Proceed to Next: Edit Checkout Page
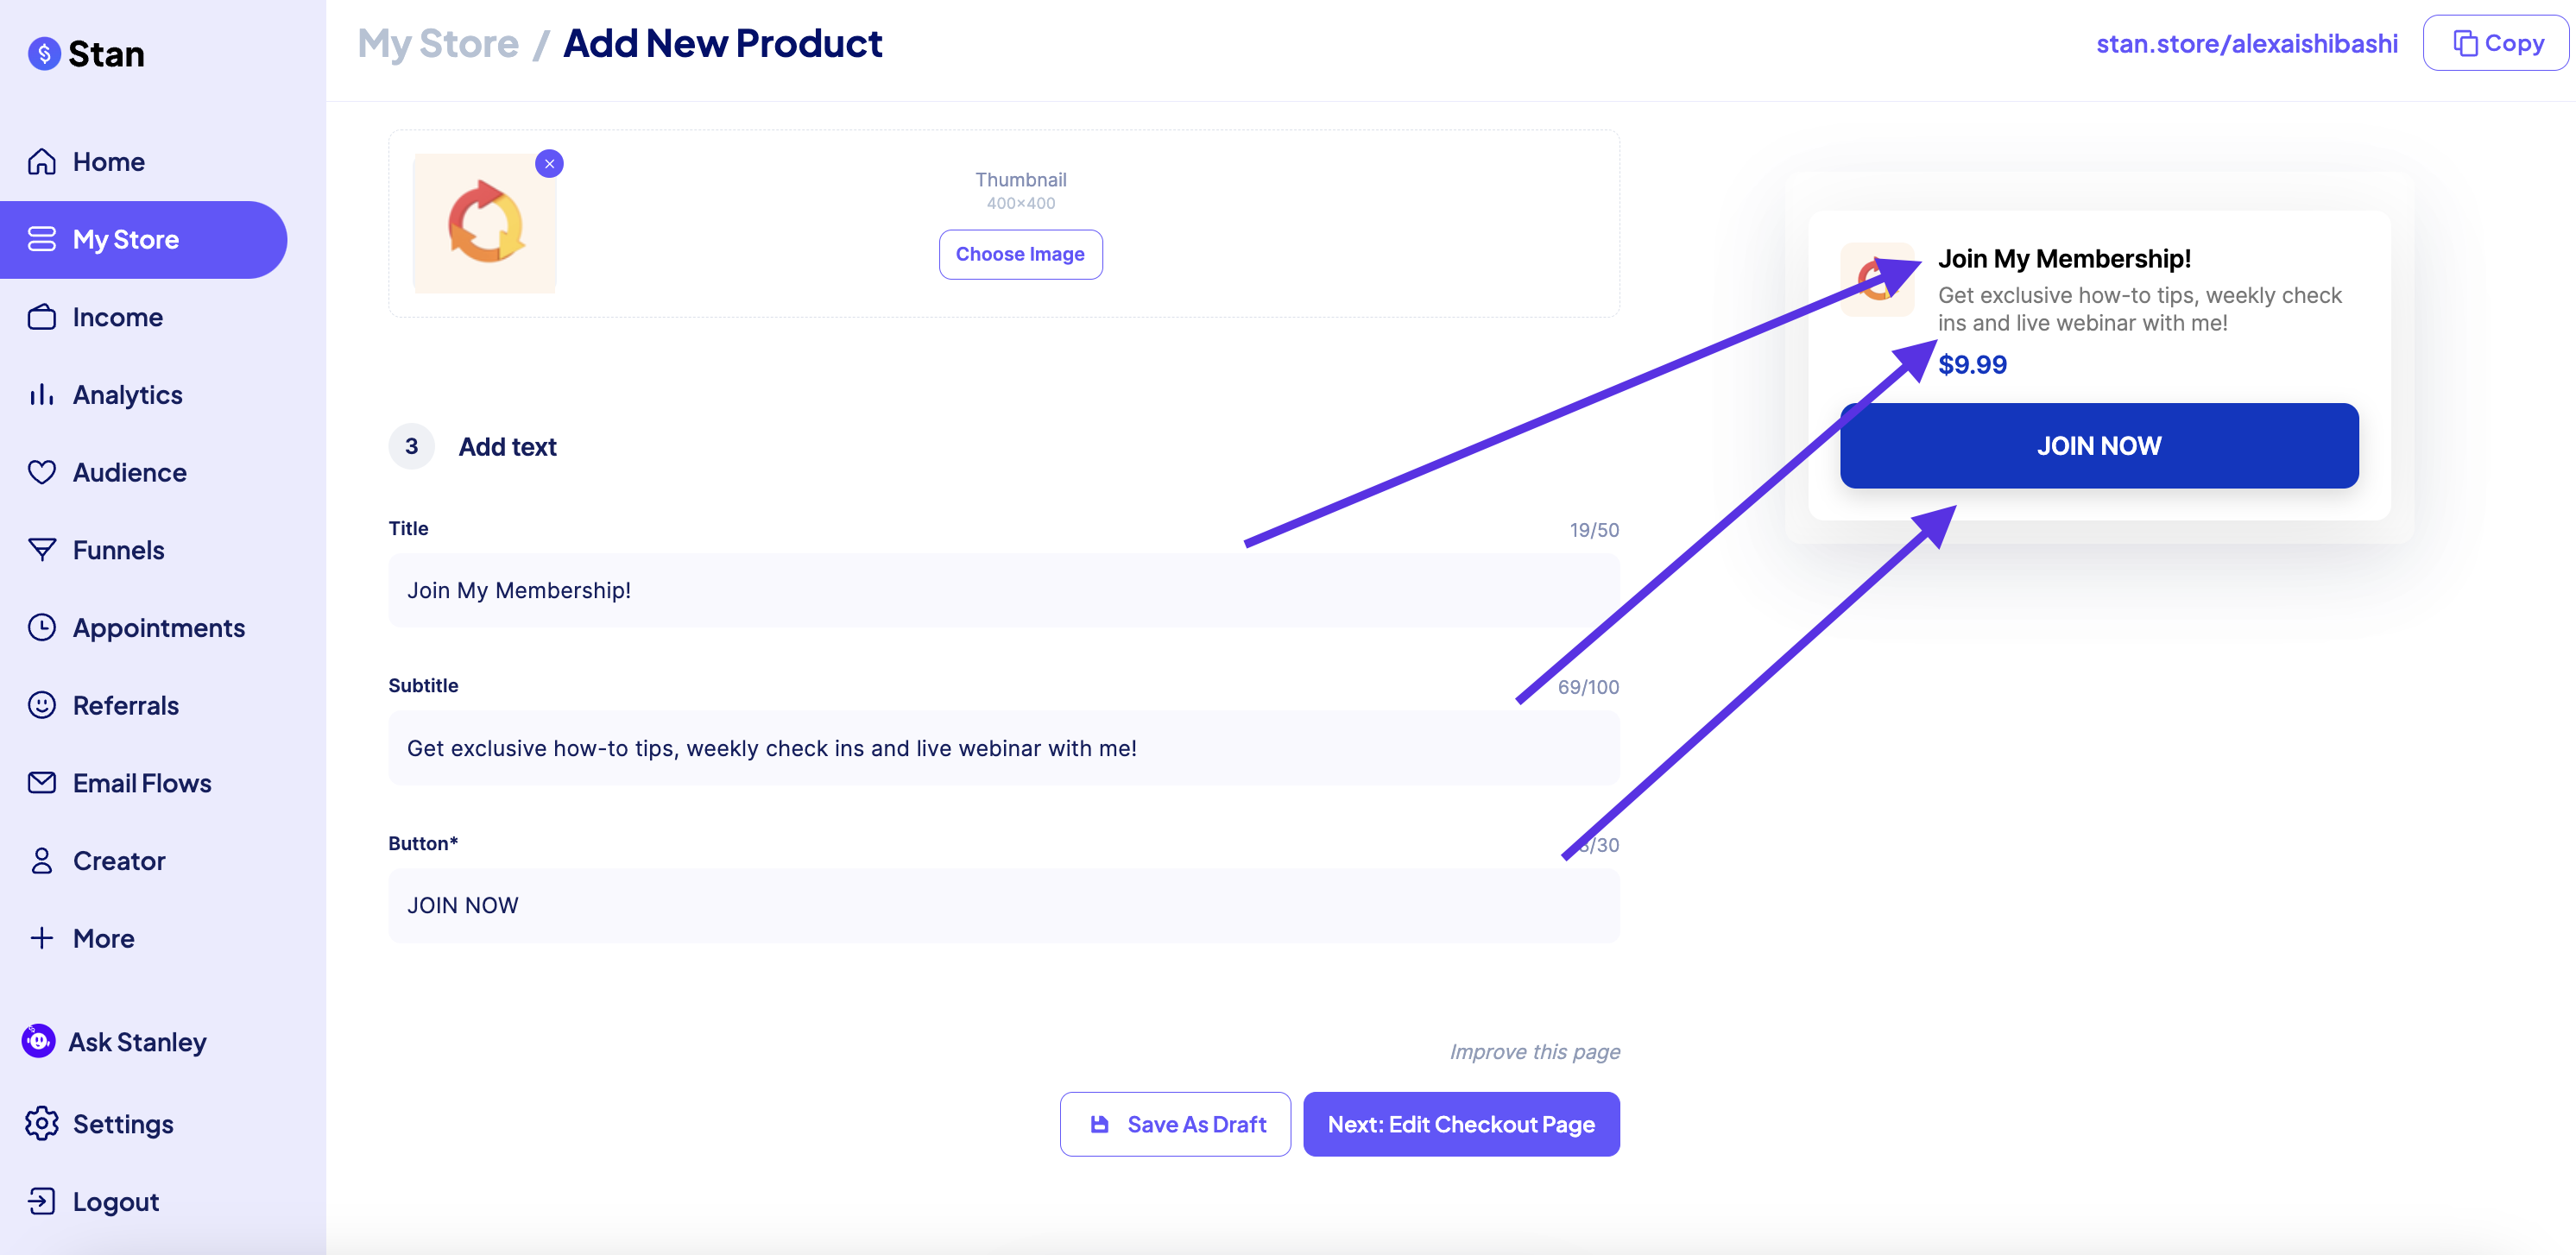 coord(1461,1123)
